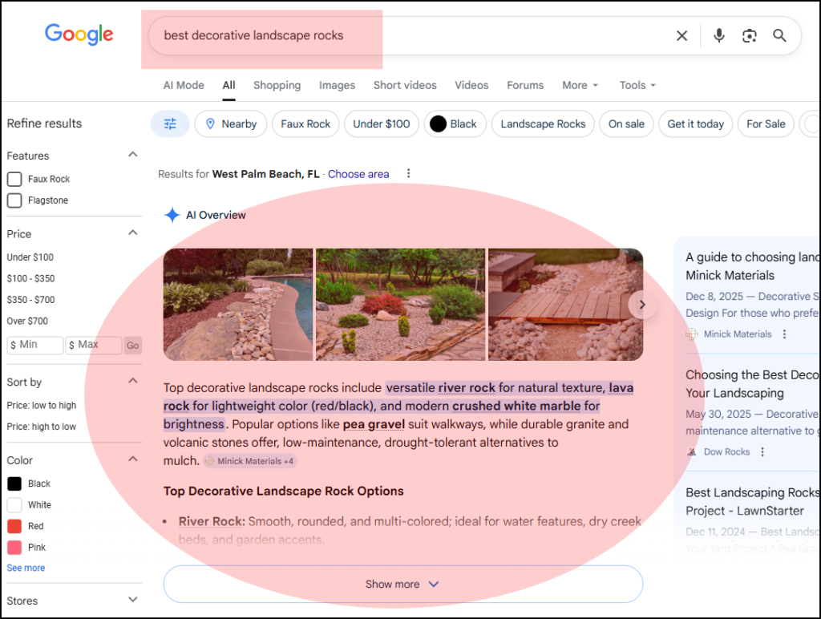Click the first landscape rock photo thumbnail
This screenshot has width=821, height=619.
tap(238, 305)
